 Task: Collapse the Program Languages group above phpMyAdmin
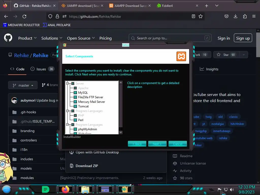tap(68, 124)
